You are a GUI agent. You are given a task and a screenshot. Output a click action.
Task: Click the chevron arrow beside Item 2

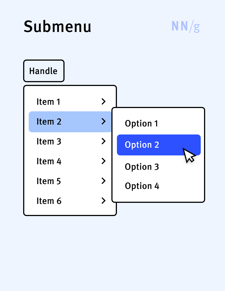[104, 122]
